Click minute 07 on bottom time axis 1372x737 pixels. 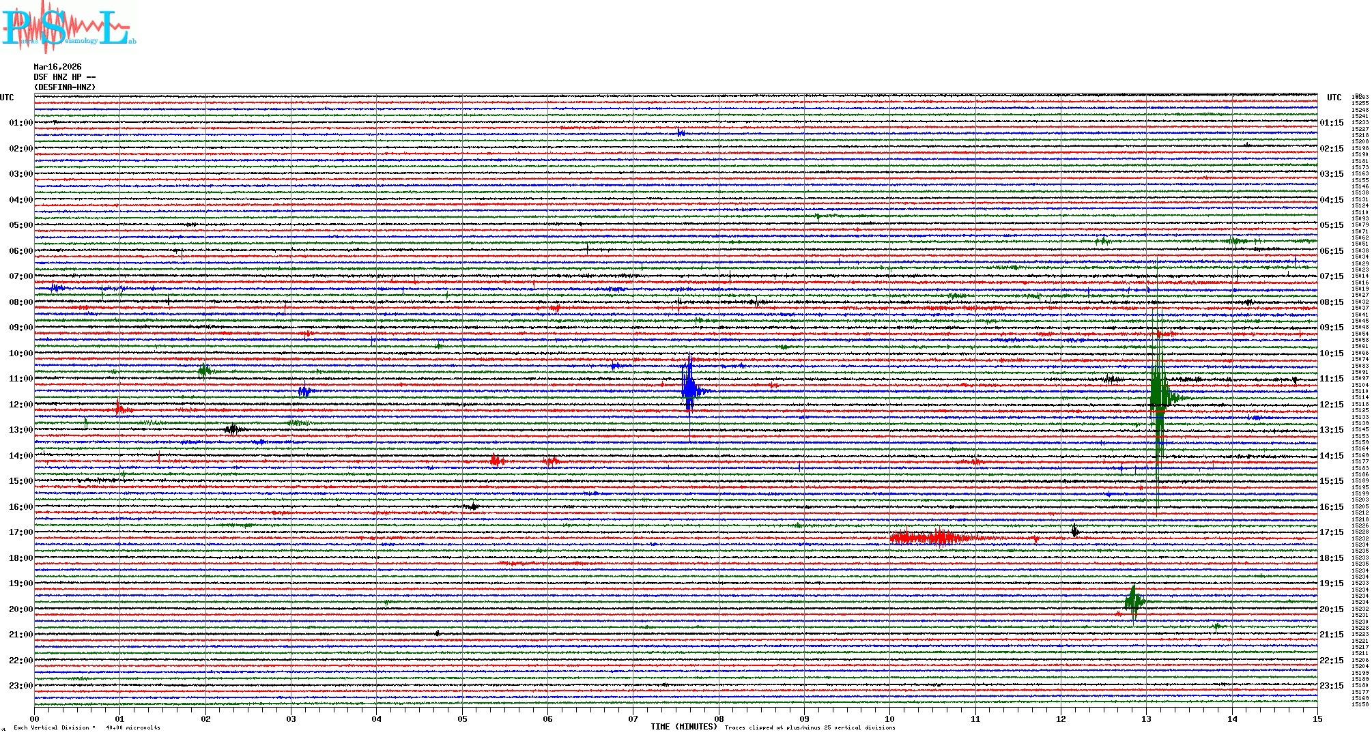click(x=633, y=719)
